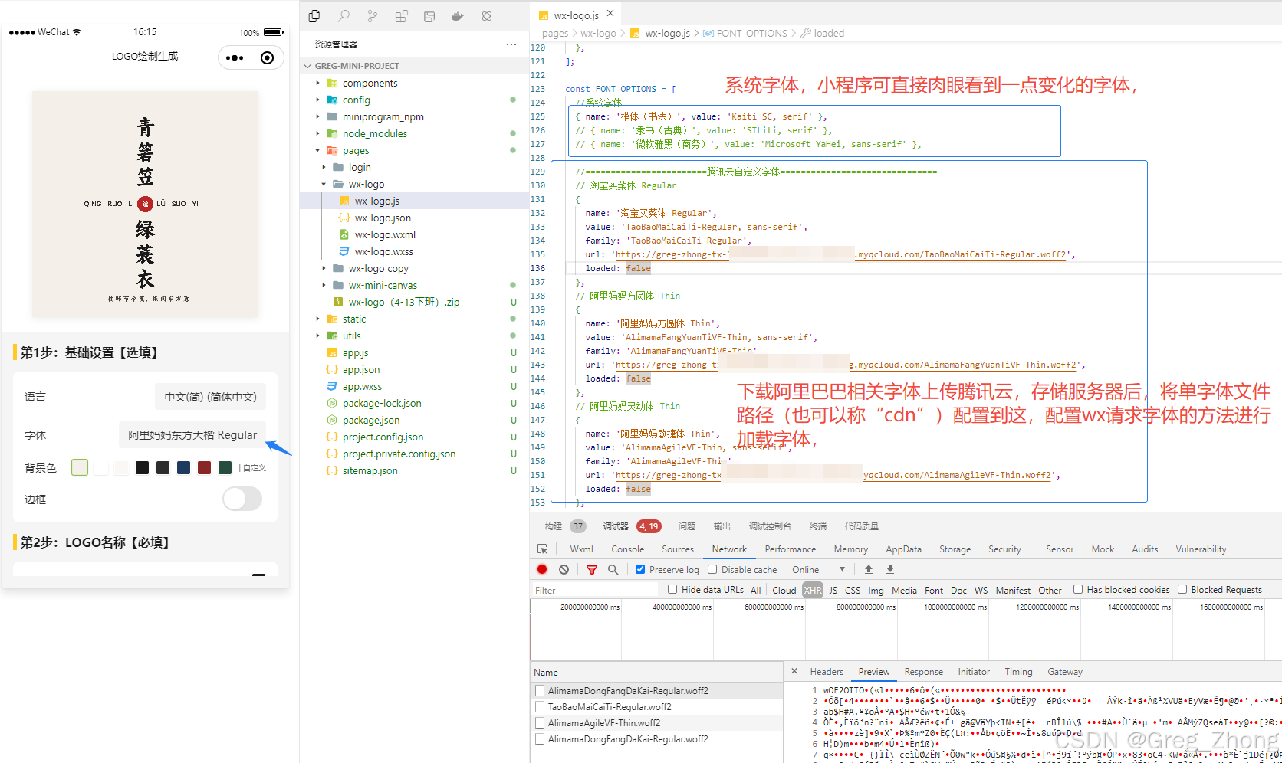The width and height of the screenshot is (1282, 763).
Task: Switch to the Sources tab
Action: [x=678, y=549]
